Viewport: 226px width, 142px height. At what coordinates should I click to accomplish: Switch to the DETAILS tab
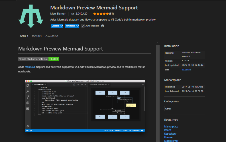click(x=24, y=36)
